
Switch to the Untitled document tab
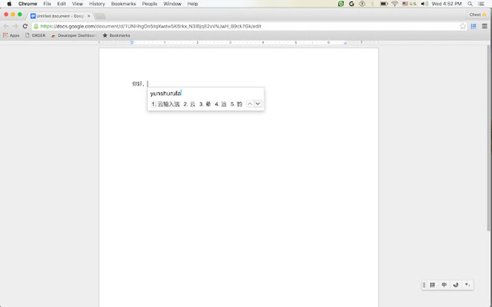[x=58, y=15]
